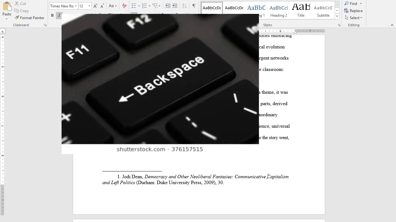This screenshot has width=396, height=222.
Task: Open the Clipboard pane launcher
Action: coord(45,25)
